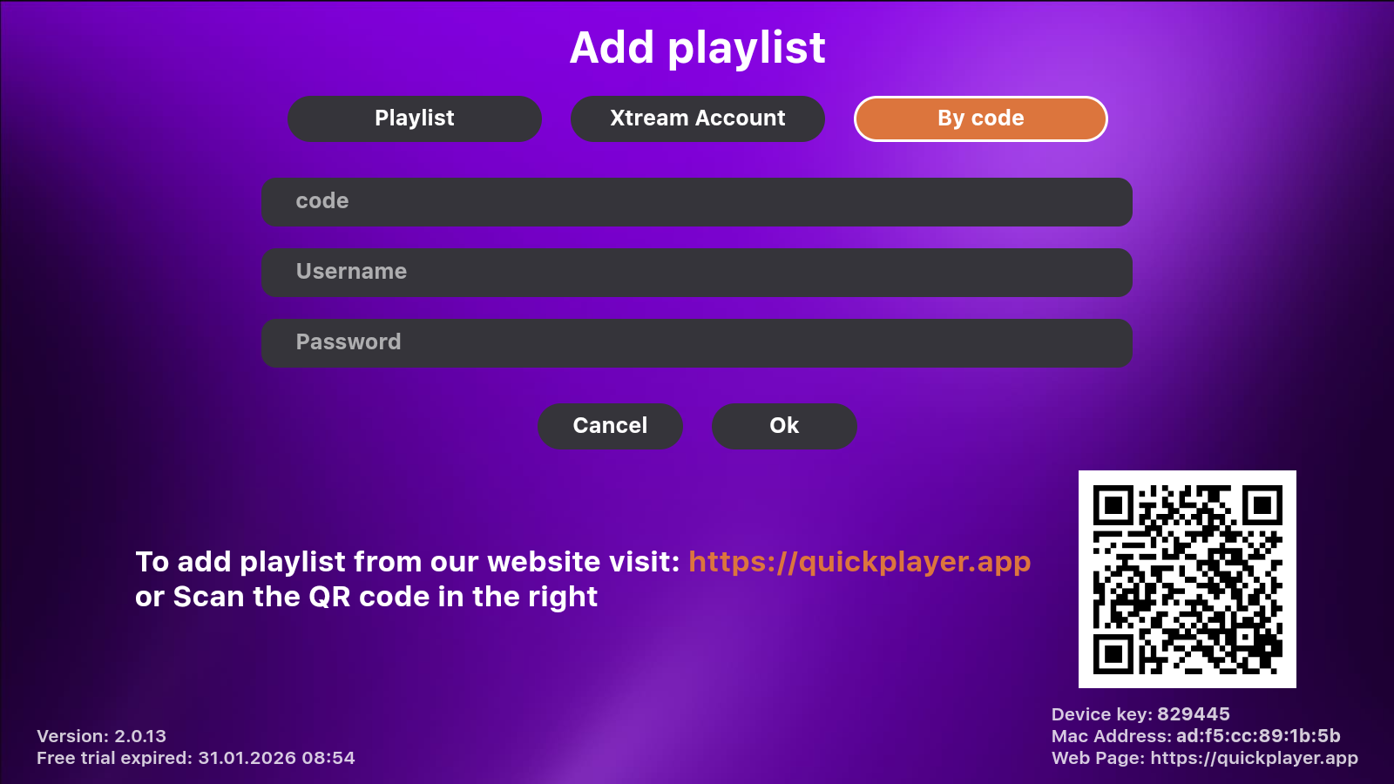Select the Xtream Account tab
The width and height of the screenshot is (1394, 784).
698,118
